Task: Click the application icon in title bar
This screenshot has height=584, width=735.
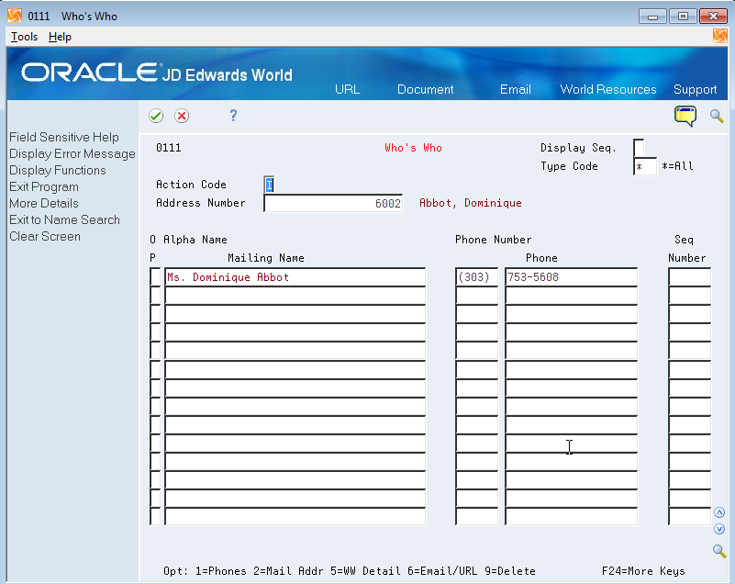Action: point(15,16)
